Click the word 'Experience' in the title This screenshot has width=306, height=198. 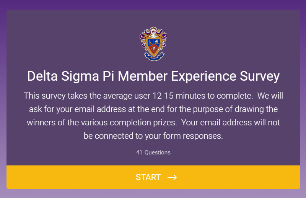pyautogui.click(x=204, y=76)
